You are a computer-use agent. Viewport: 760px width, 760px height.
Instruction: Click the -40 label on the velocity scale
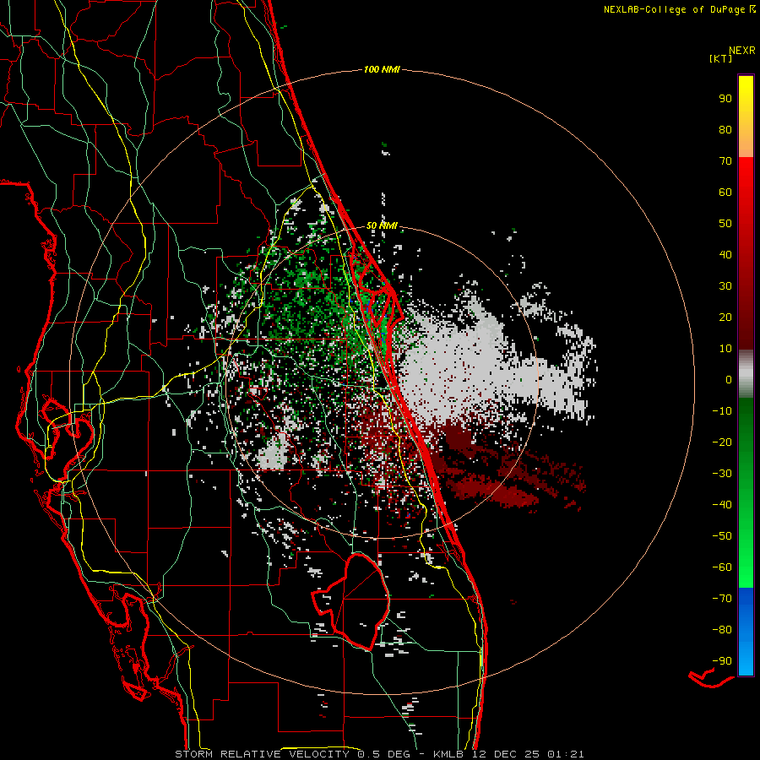coord(722,505)
